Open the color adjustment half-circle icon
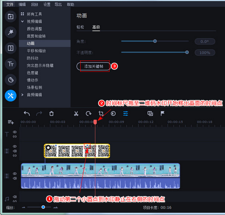The width and height of the screenshot is (225, 215). 113,114
